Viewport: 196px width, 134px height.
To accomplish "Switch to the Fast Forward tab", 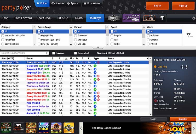I will pyautogui.click(x=23, y=18).
